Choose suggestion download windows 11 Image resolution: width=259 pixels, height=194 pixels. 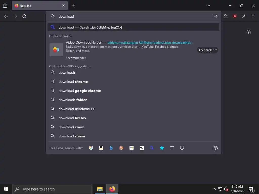[x=133, y=109]
